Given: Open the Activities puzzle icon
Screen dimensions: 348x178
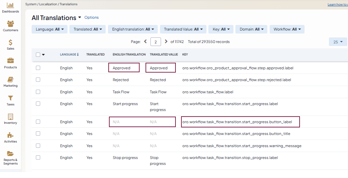Looking at the screenshot, I should click(11, 135).
